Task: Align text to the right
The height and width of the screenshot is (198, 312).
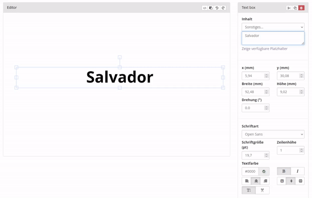Action: [265, 181]
